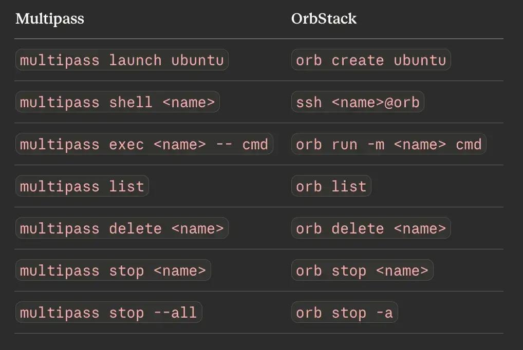Click the Multipass column header

pyautogui.click(x=50, y=18)
